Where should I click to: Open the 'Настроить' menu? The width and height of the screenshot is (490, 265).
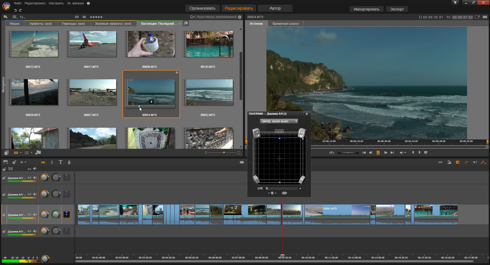[56, 3]
